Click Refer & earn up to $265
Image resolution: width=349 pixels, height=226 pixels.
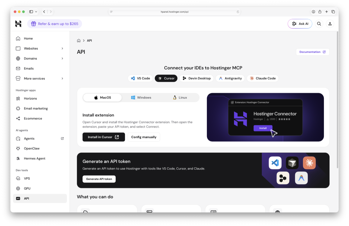point(55,24)
